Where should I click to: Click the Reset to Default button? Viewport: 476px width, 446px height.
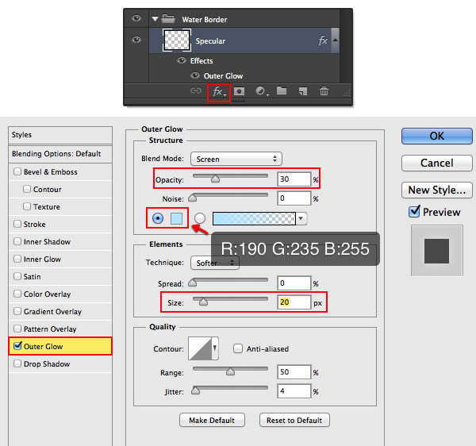point(294,420)
